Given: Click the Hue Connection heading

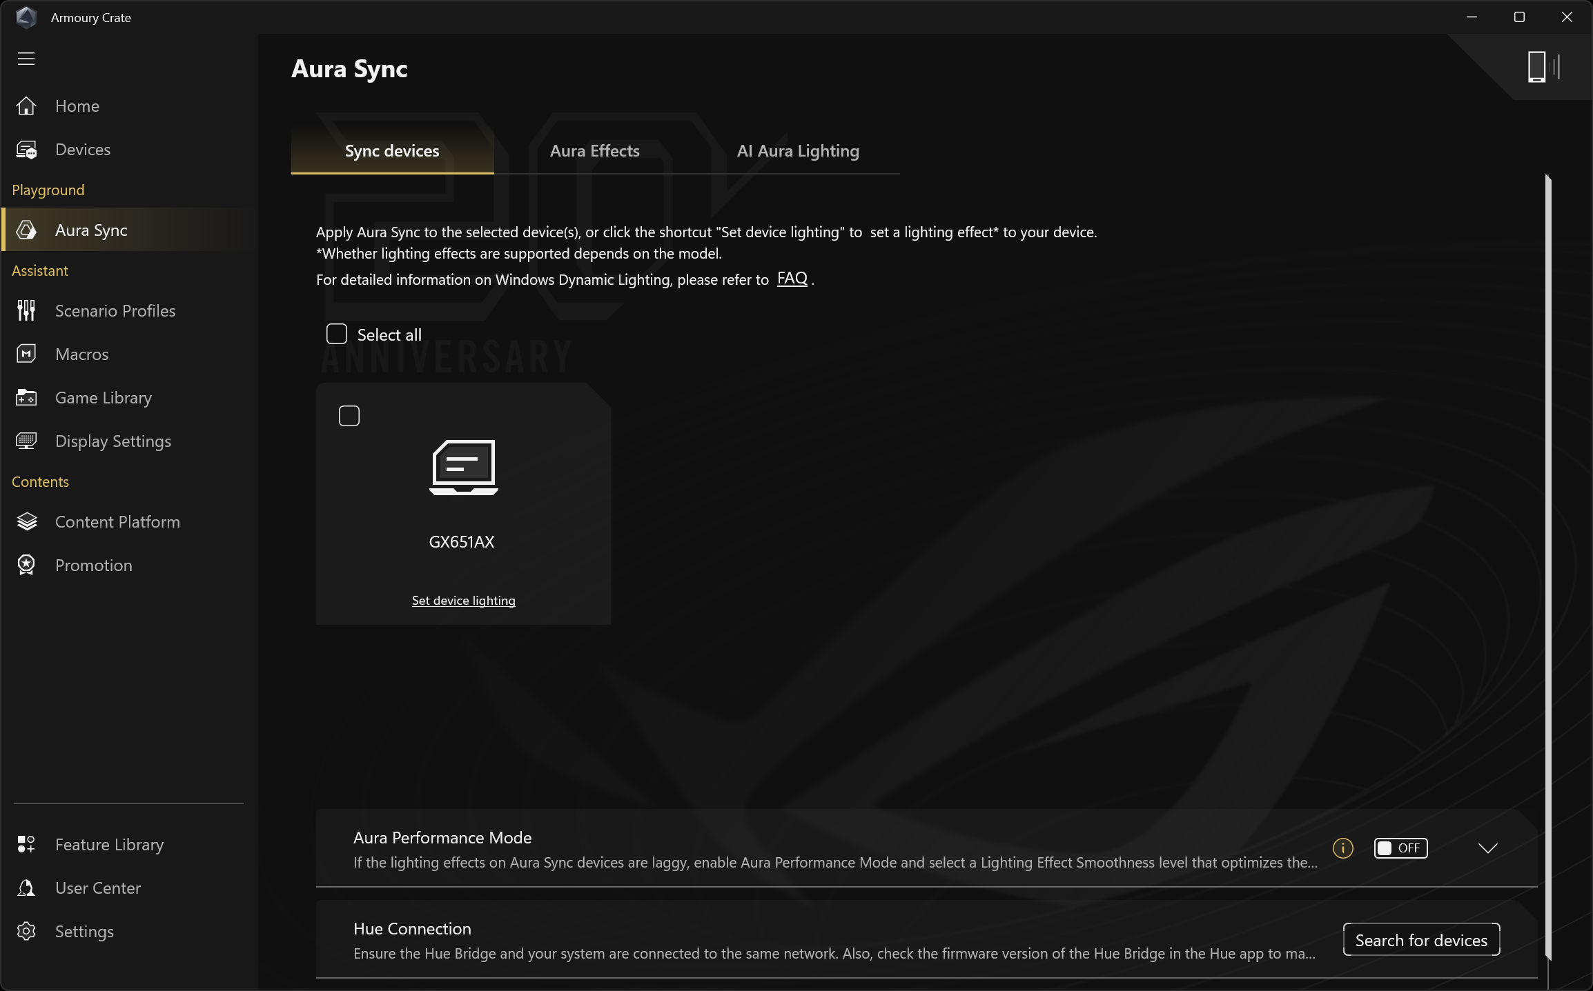Looking at the screenshot, I should click(x=412, y=928).
